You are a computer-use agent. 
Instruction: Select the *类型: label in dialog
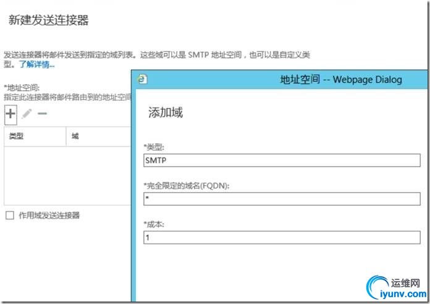[x=154, y=147]
